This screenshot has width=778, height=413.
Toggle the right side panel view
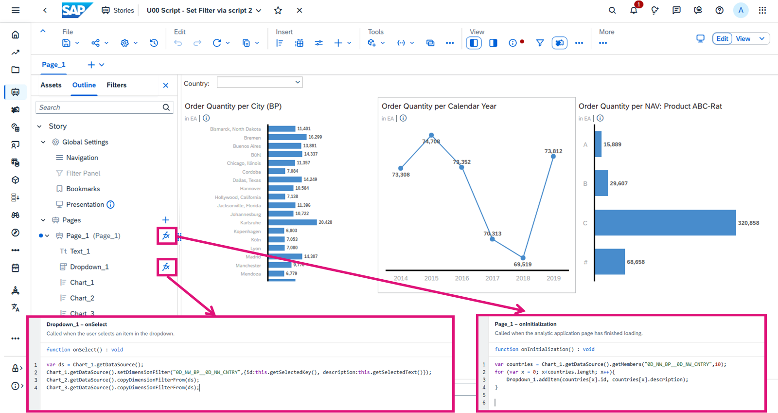[493, 43]
